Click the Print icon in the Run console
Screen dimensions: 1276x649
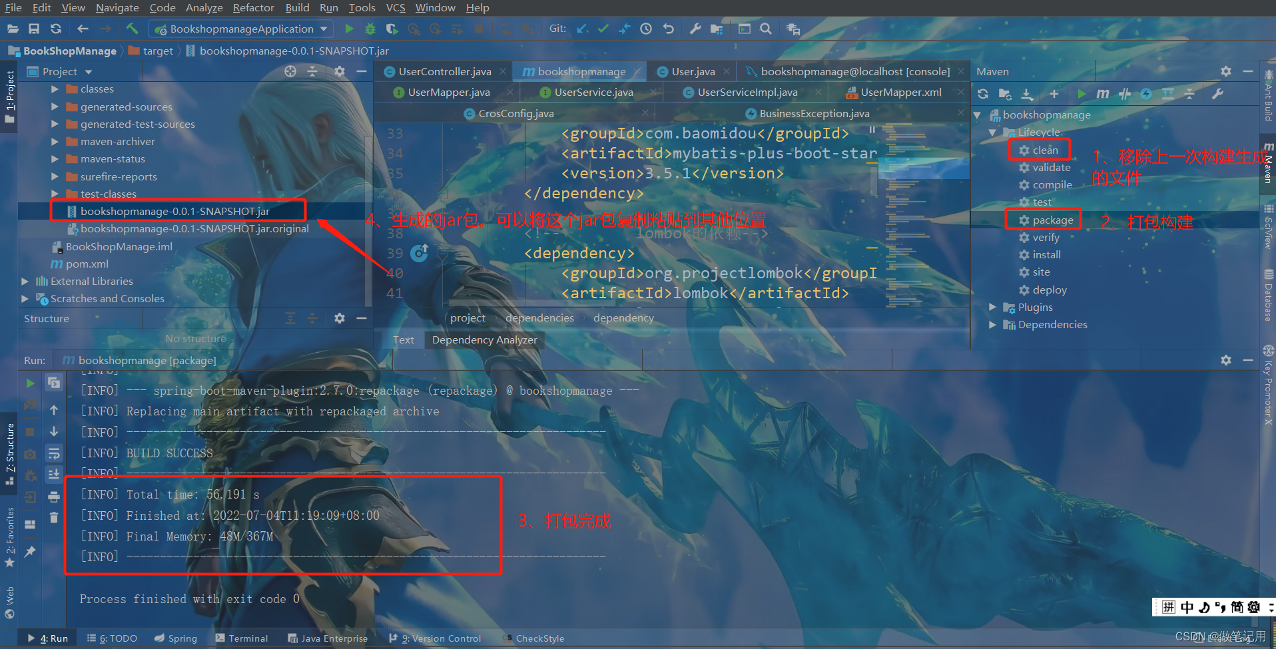click(x=54, y=497)
